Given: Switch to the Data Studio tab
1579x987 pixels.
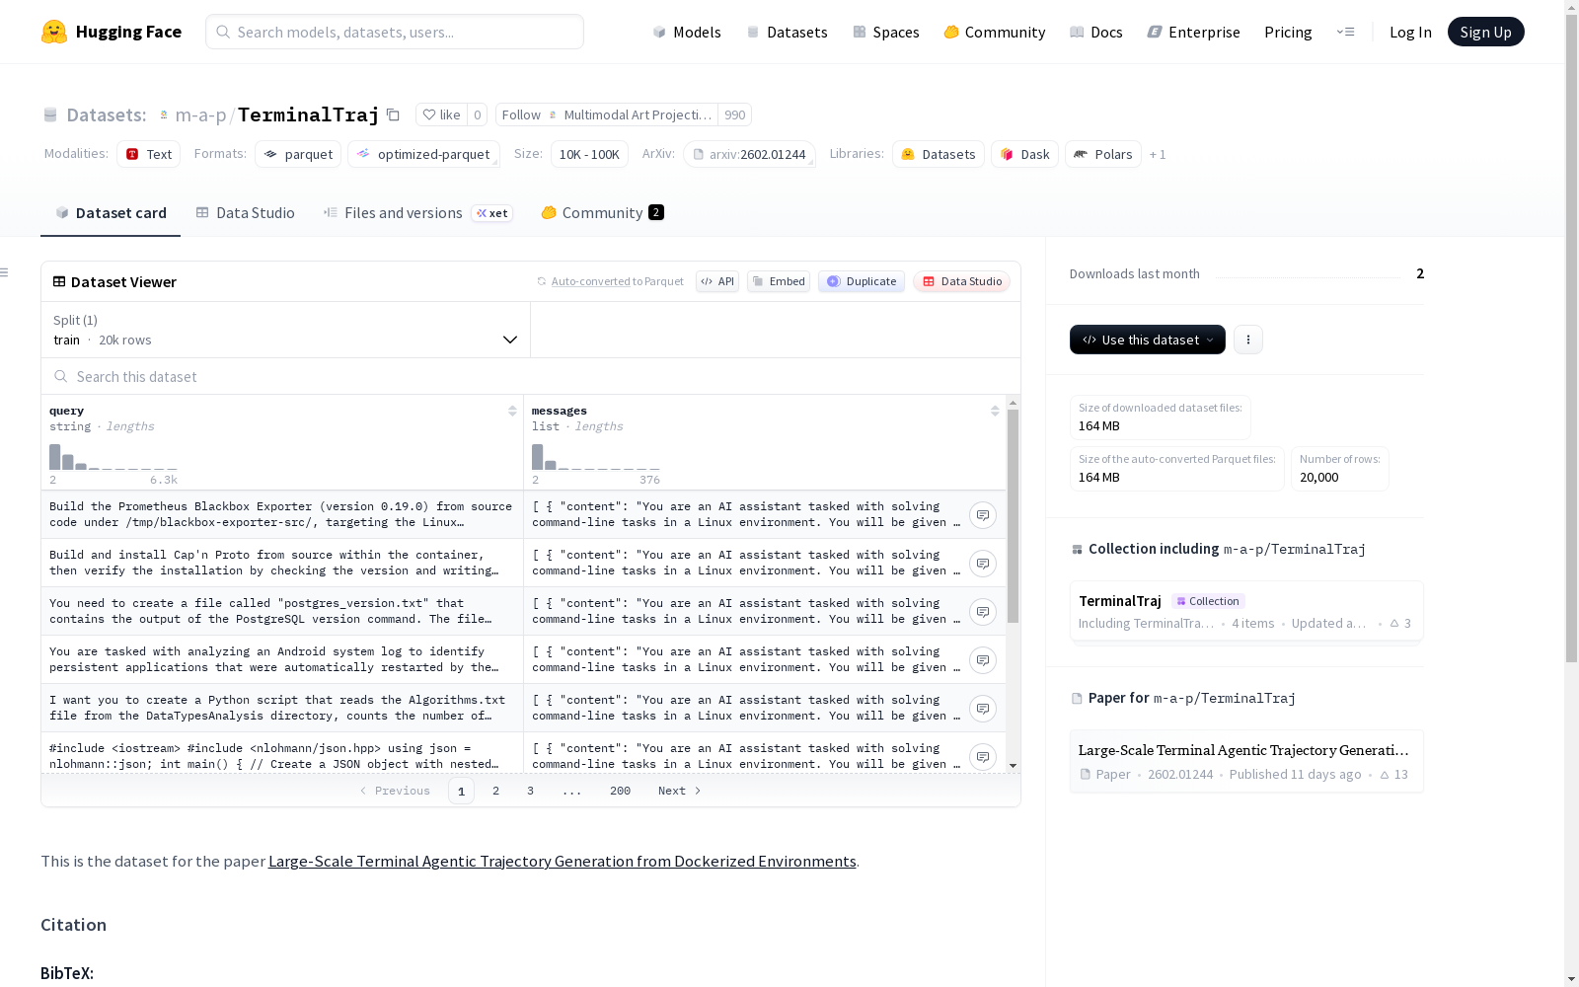Looking at the screenshot, I should (x=245, y=213).
